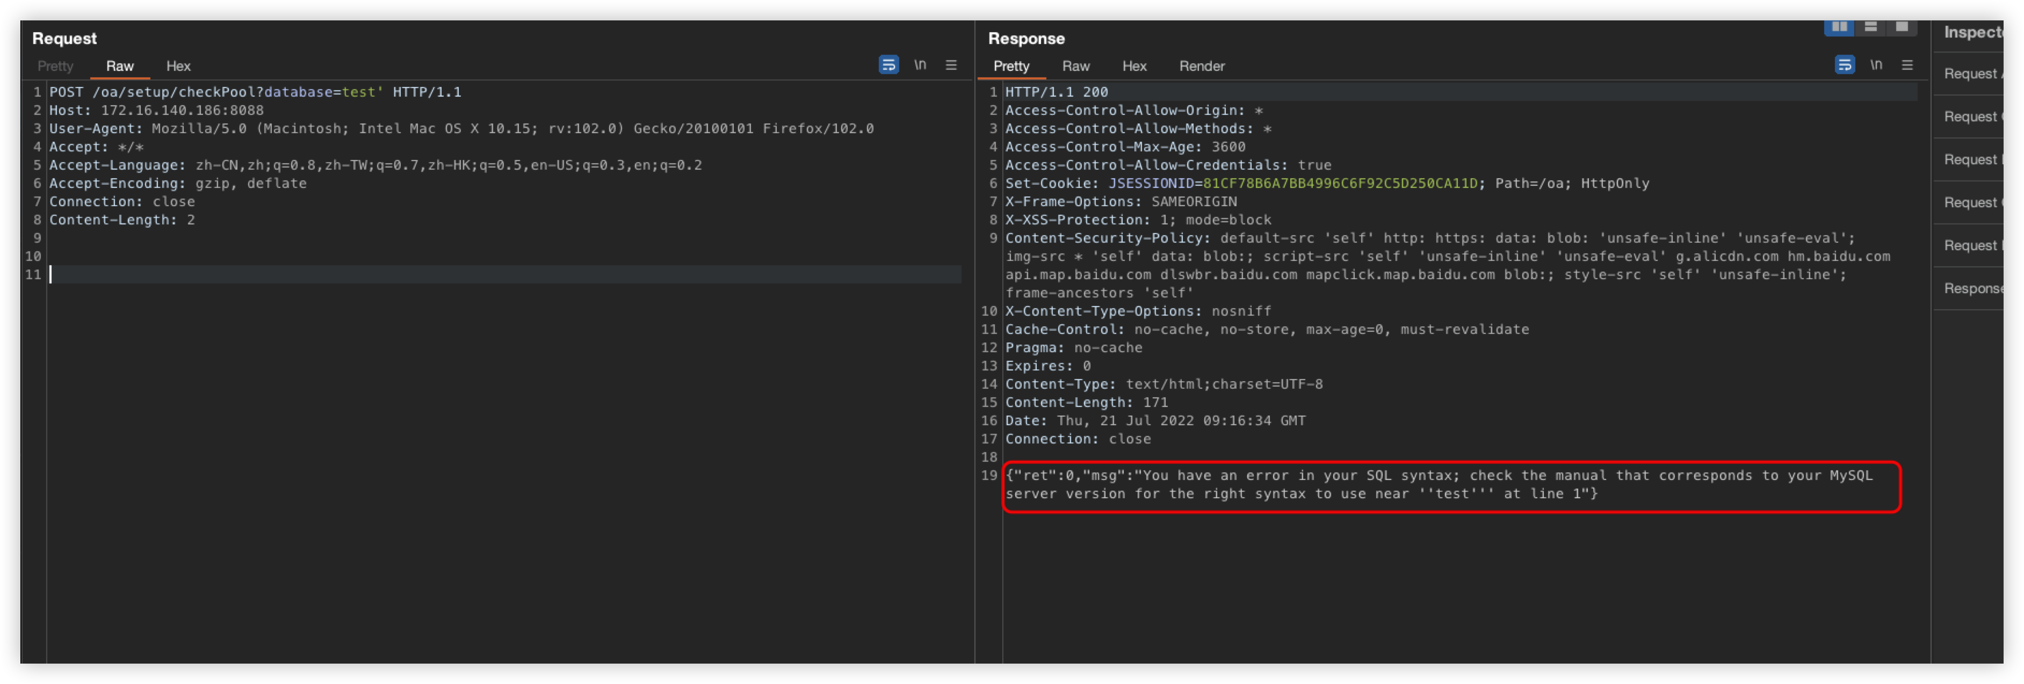The image size is (2024, 684).
Task: Select single combined view layout icon
Action: point(1902,27)
